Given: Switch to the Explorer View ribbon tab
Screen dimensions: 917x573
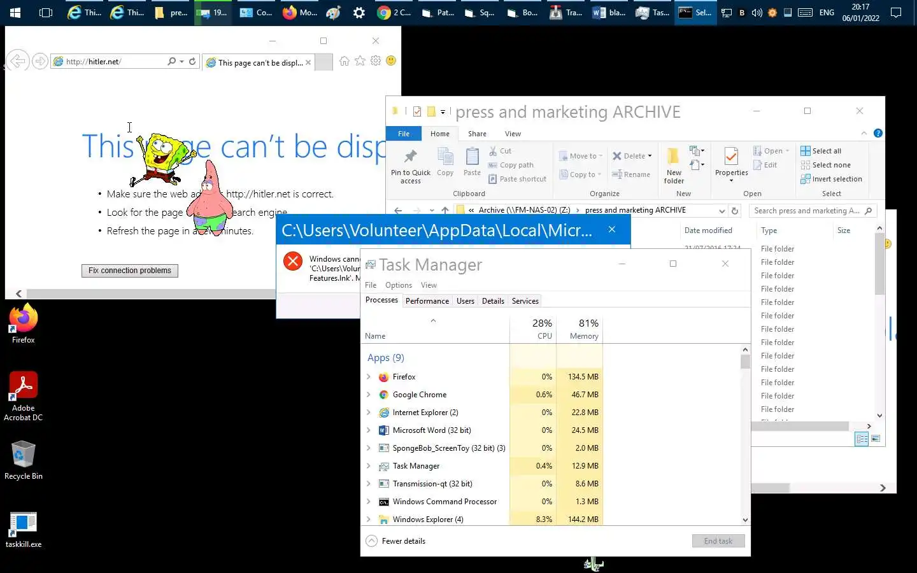Looking at the screenshot, I should pyautogui.click(x=513, y=134).
